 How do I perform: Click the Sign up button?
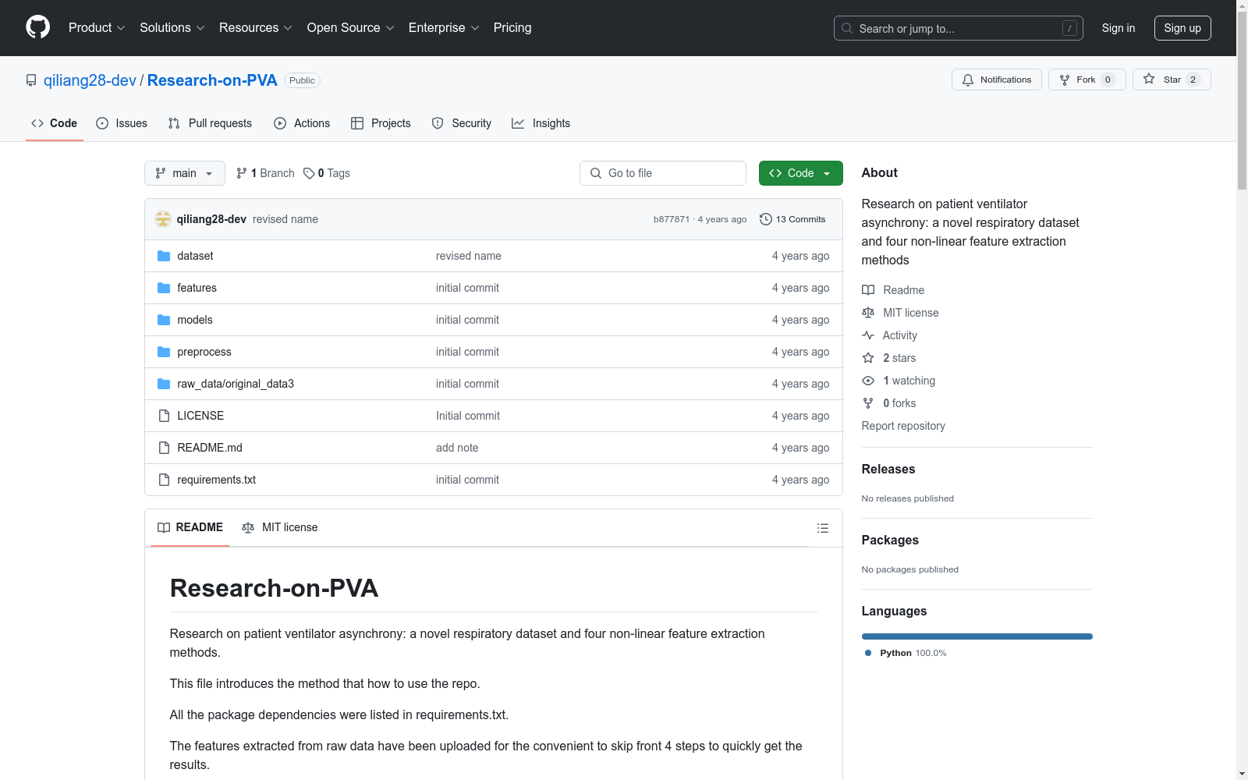pos(1182,28)
